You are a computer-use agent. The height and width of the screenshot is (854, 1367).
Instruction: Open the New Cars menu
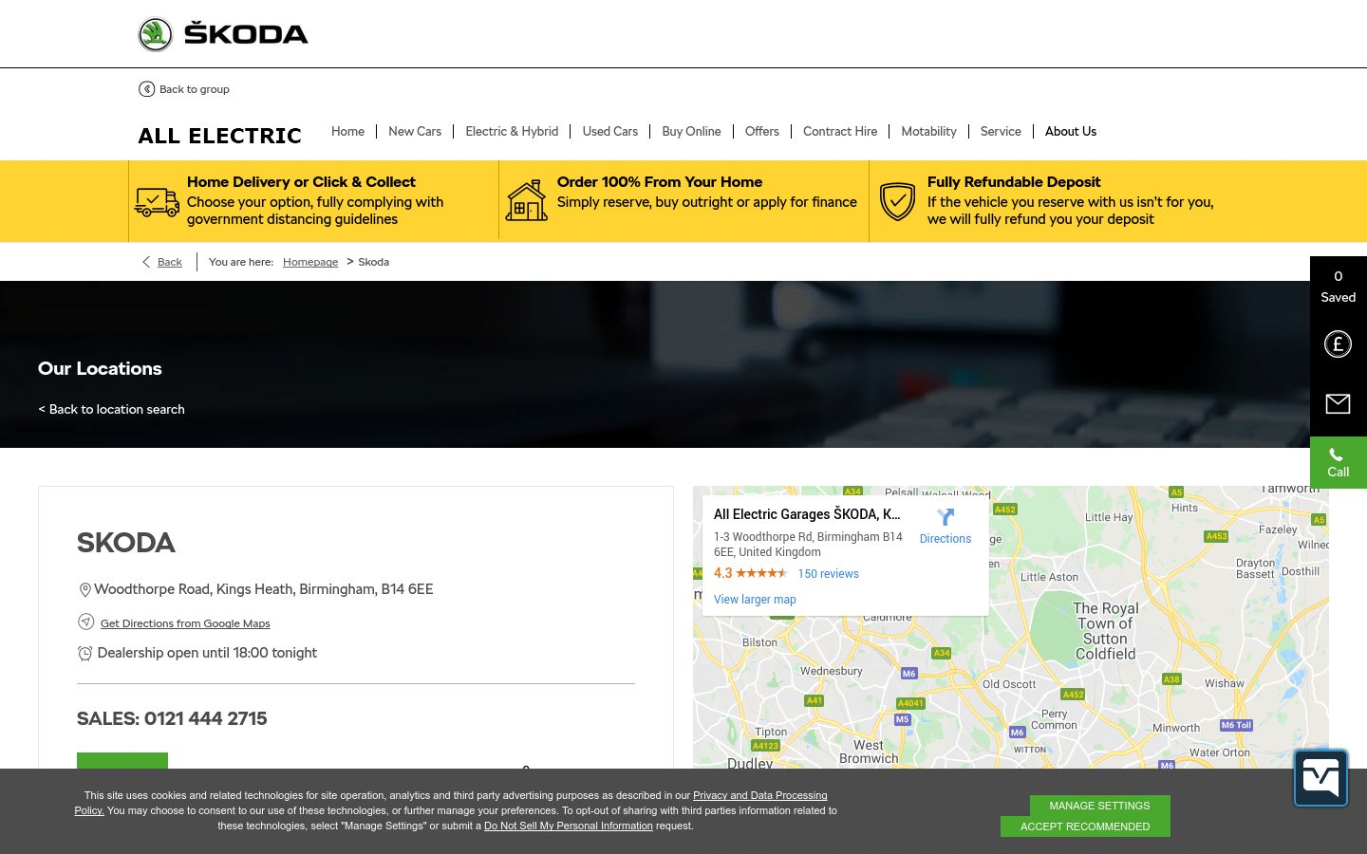[x=415, y=132]
